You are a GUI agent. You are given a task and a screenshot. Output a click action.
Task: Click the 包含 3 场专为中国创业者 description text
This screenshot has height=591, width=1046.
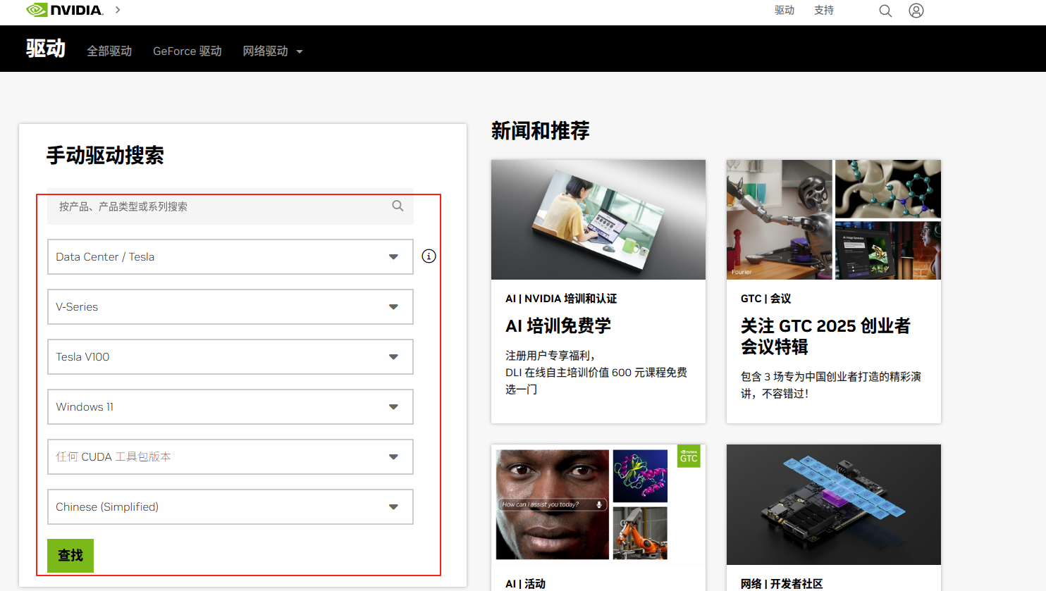point(831,385)
